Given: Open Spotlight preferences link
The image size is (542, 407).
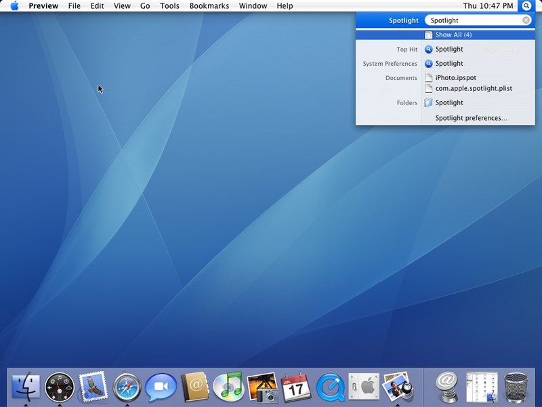Looking at the screenshot, I should 471,118.
